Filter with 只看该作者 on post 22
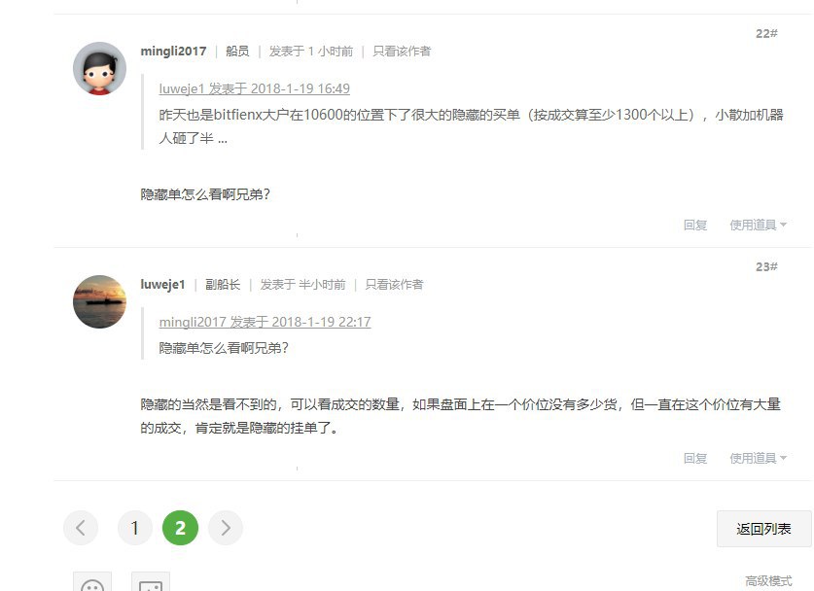Viewport: 814px width, 591px height. click(402, 51)
